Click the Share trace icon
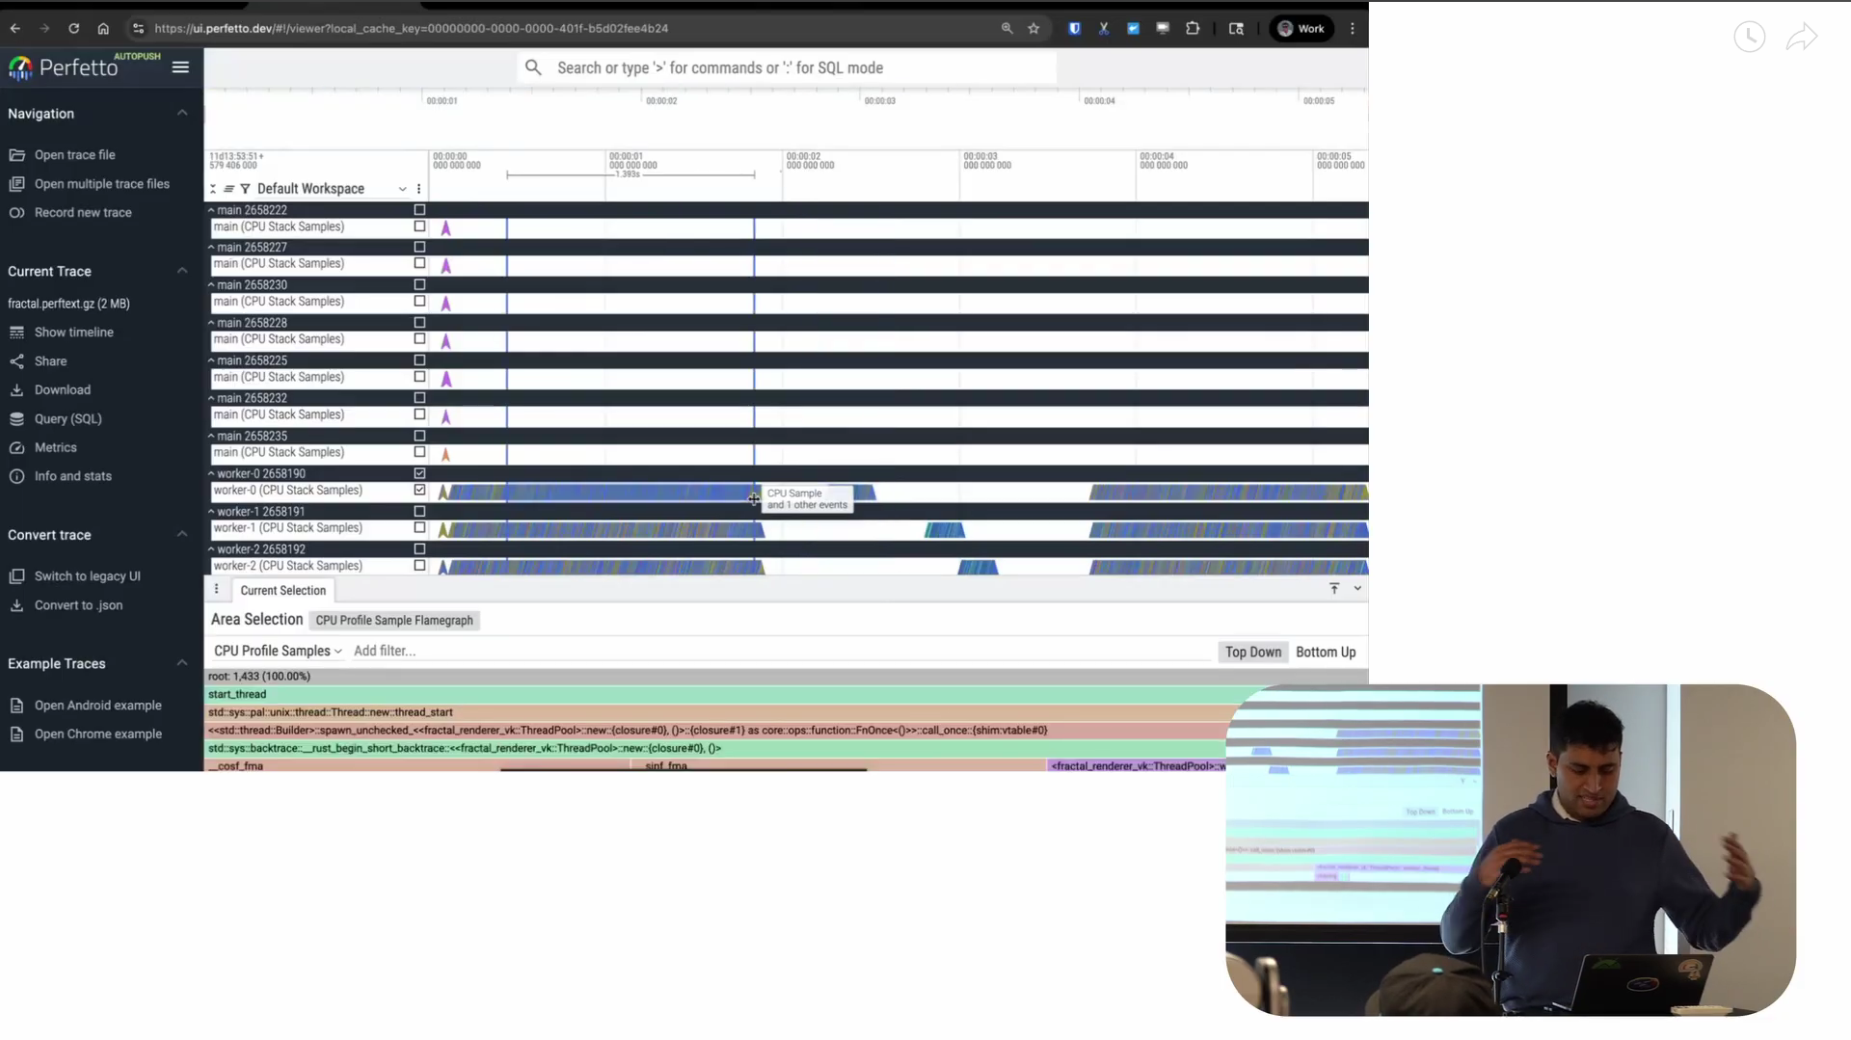The image size is (1851, 1040). pyautogui.click(x=17, y=360)
